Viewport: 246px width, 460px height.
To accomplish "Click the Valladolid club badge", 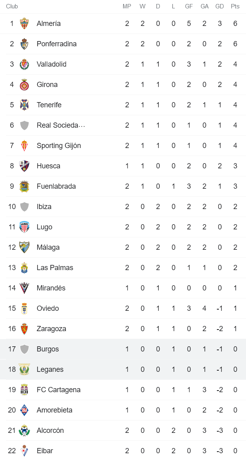I will coord(25,64).
